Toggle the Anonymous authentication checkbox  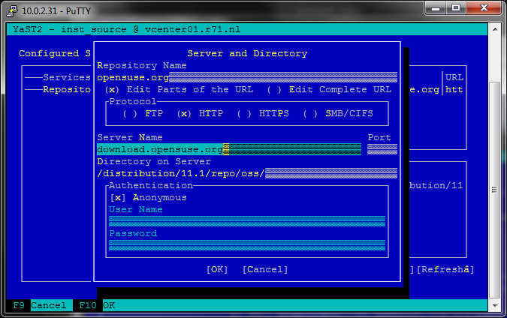pos(149,197)
